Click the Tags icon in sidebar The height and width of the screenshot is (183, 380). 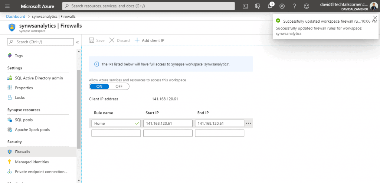click(x=10, y=56)
